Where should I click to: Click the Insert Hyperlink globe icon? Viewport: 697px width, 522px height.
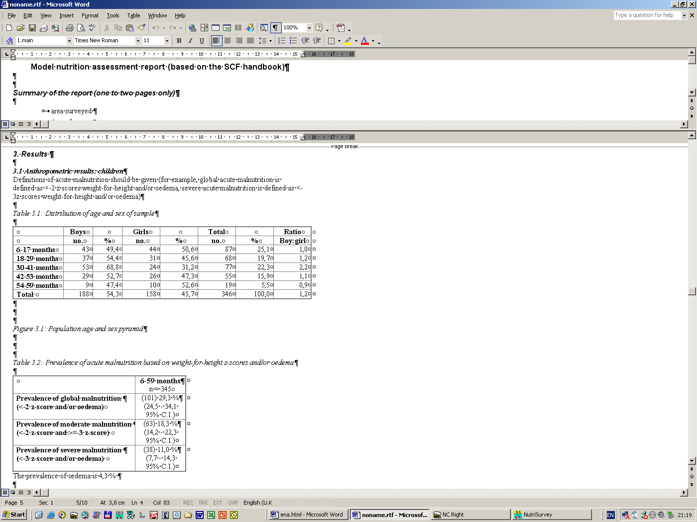192,28
